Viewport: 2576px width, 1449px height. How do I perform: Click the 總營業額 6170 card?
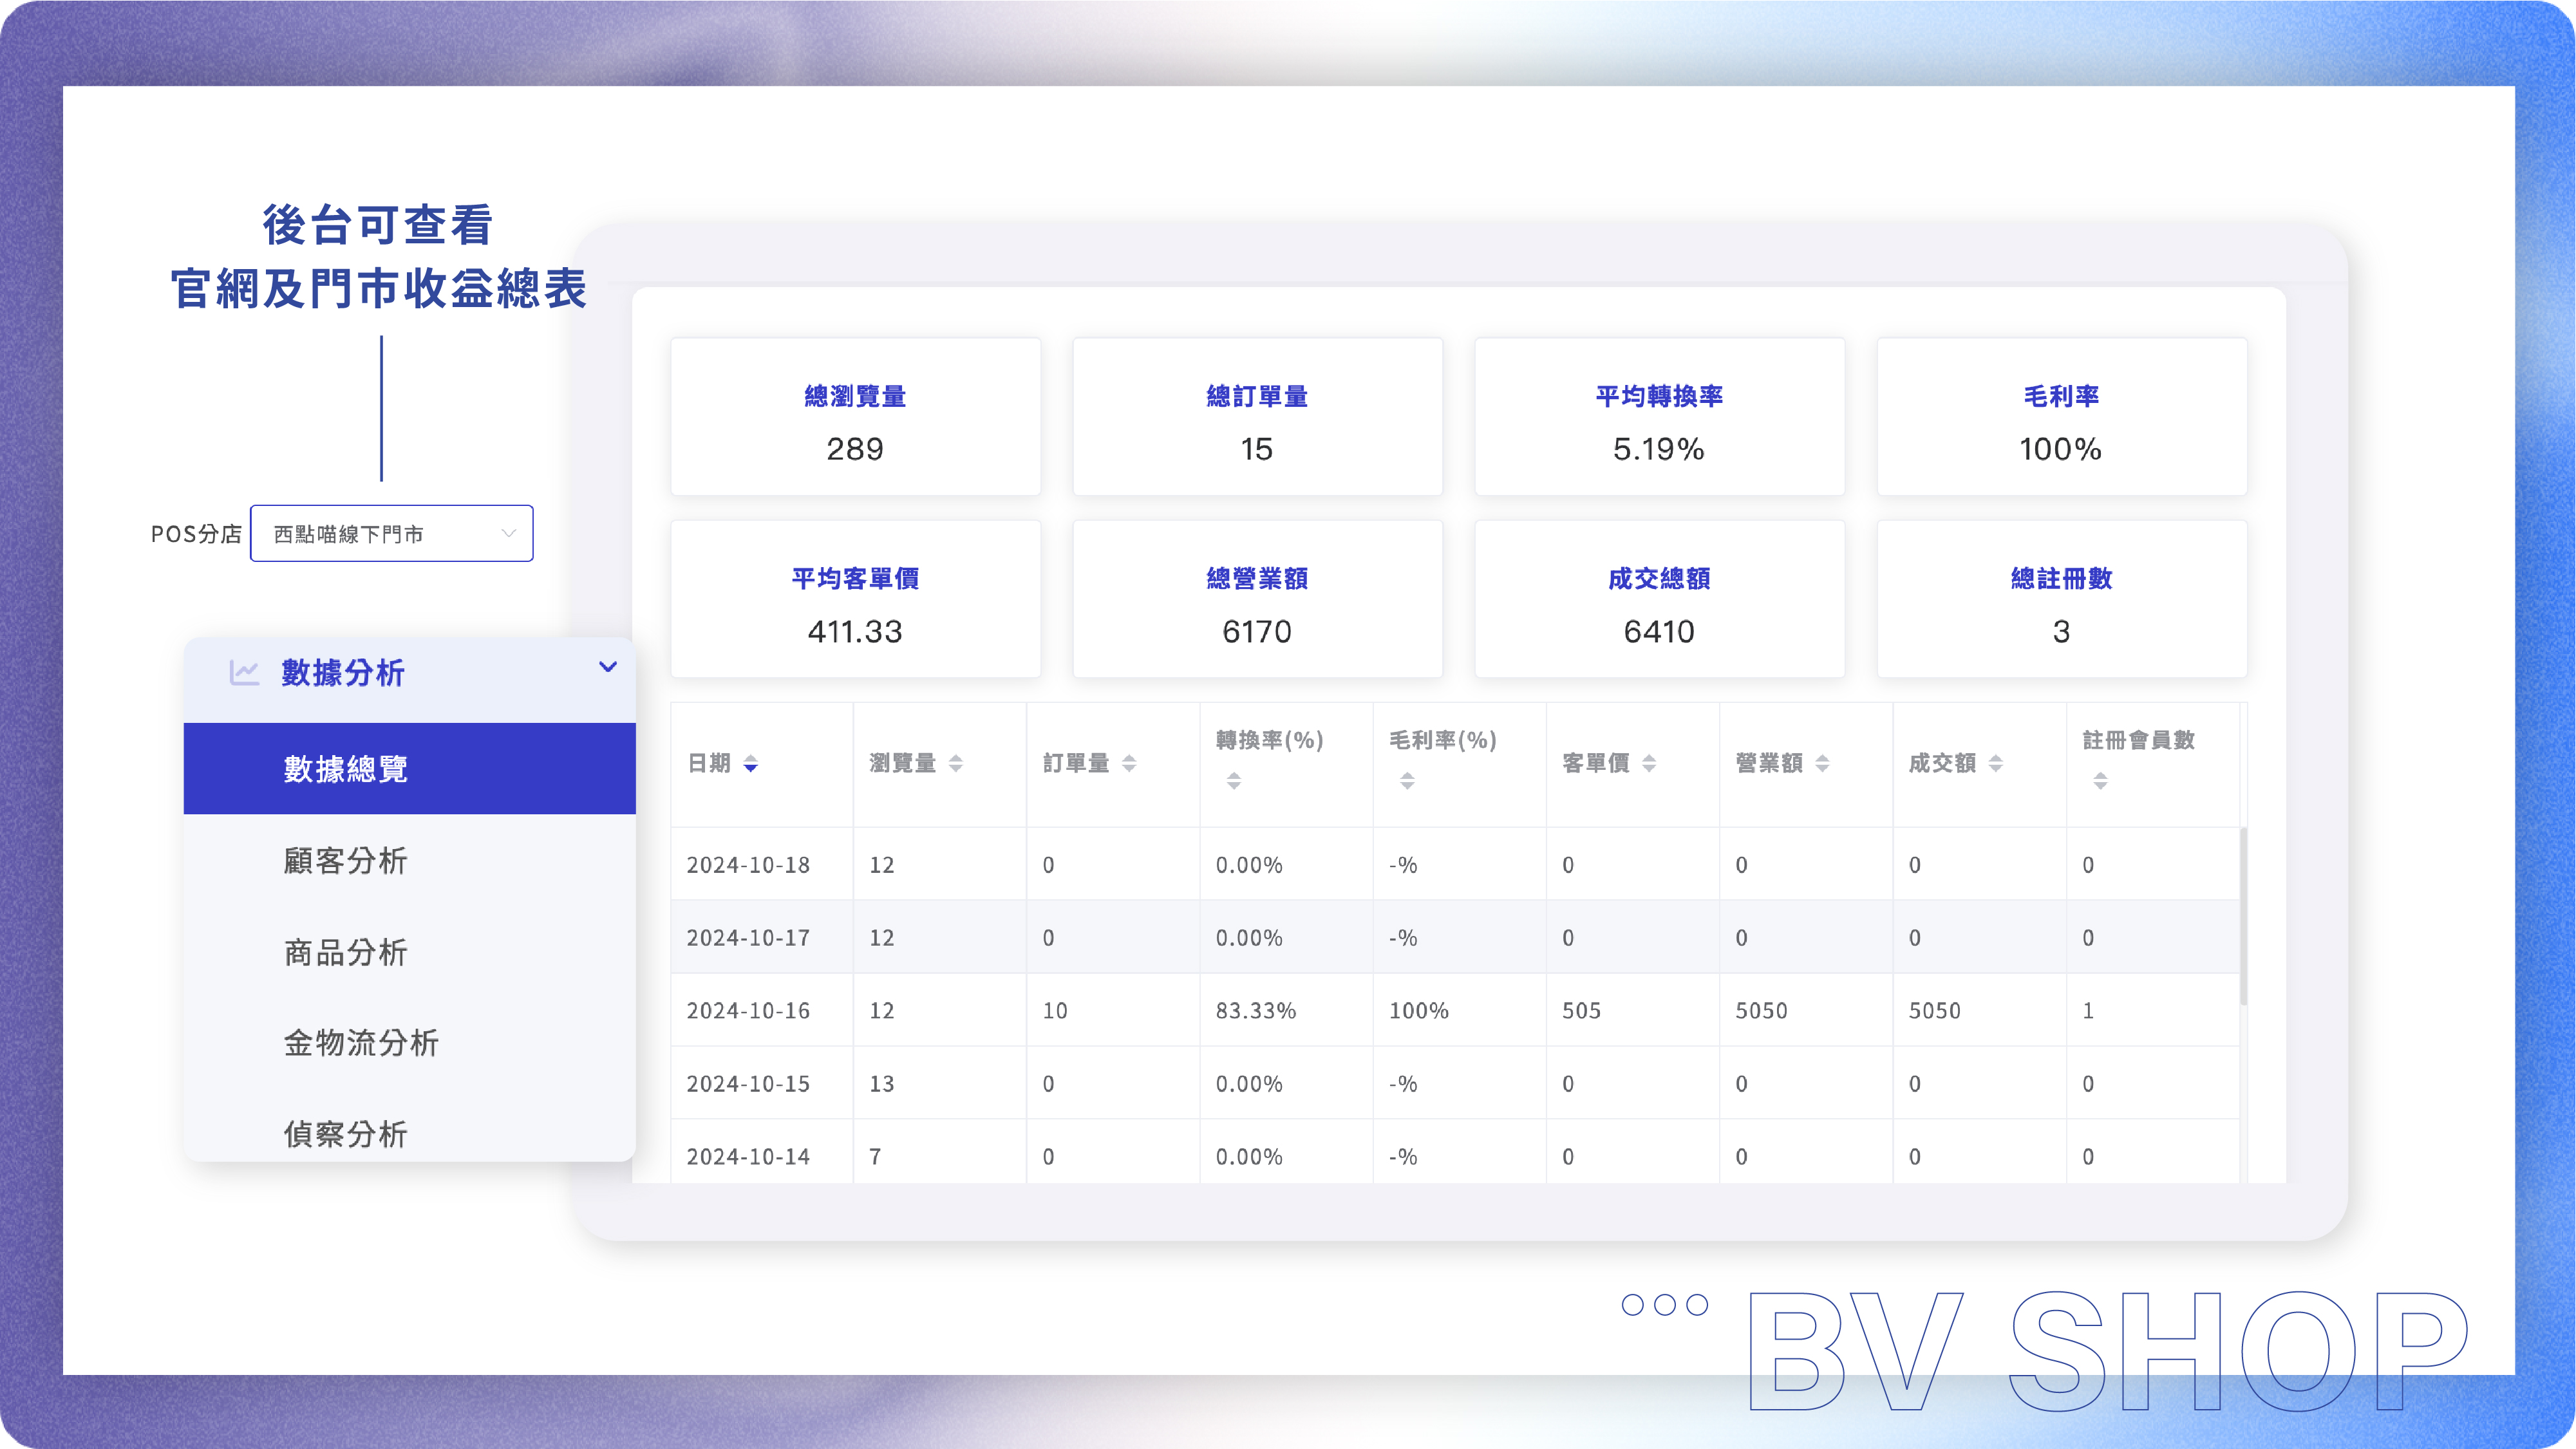[x=1257, y=599]
